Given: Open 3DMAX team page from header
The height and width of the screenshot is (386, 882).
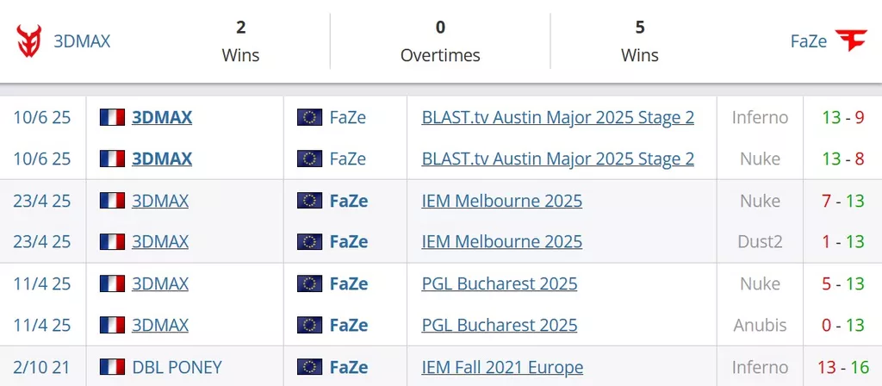Looking at the screenshot, I should tap(82, 41).
